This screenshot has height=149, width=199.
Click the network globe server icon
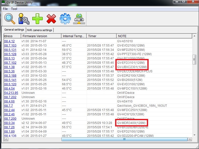(x=79, y=19)
